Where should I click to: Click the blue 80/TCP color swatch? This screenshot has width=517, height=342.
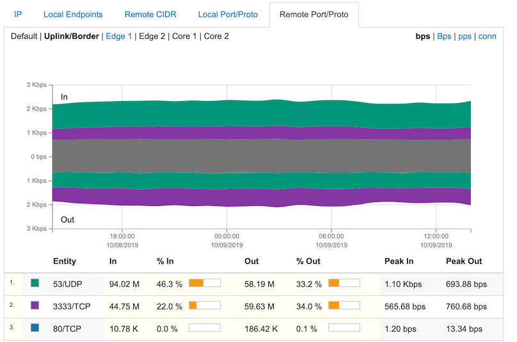[35, 328]
